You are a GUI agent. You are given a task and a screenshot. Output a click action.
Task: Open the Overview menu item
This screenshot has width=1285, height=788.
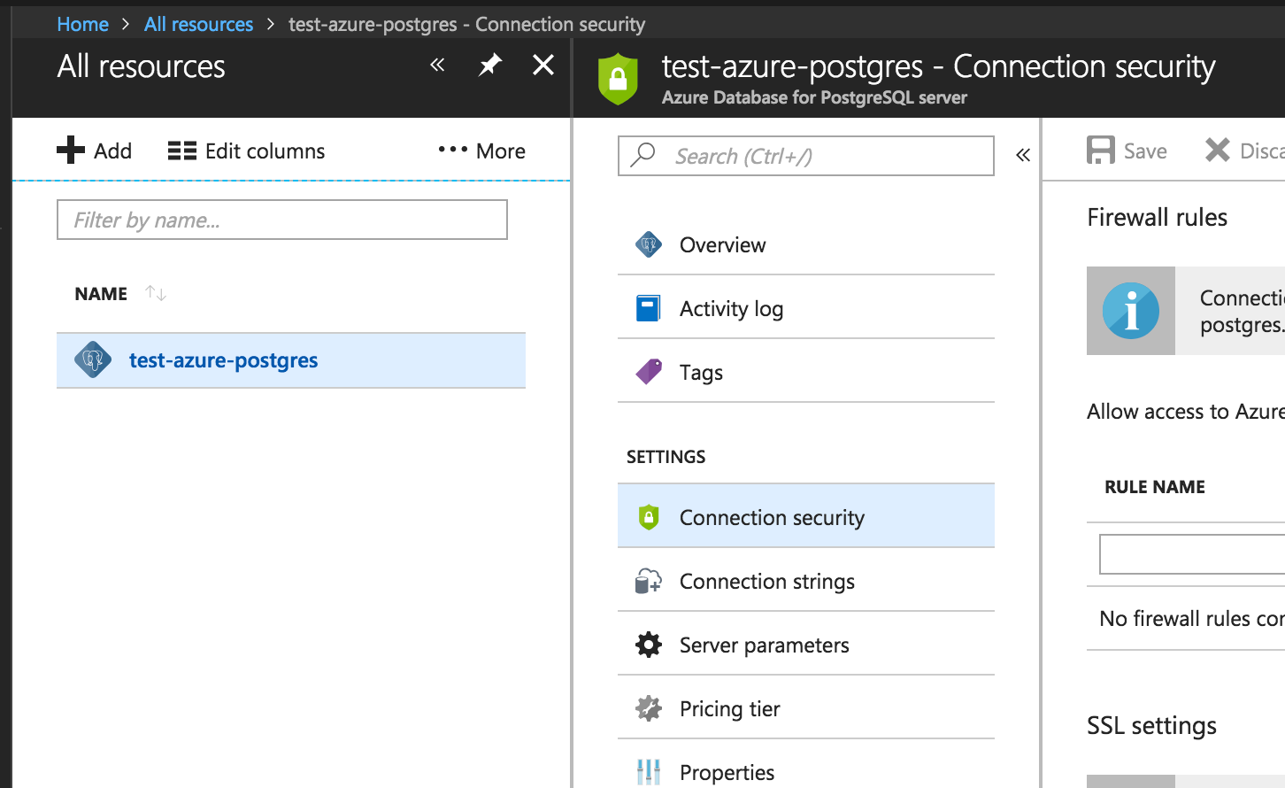pos(806,244)
